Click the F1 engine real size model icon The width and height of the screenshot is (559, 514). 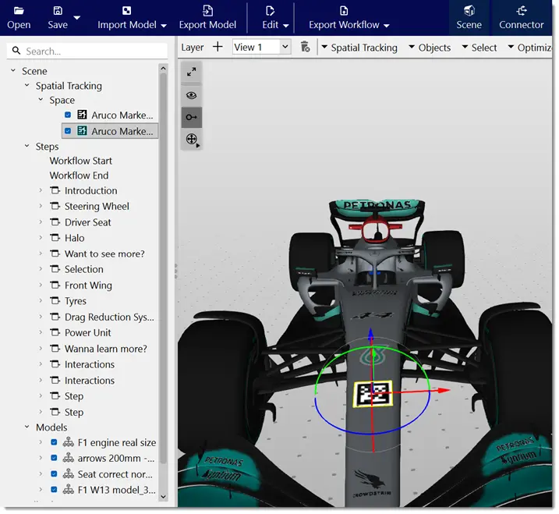[69, 442]
